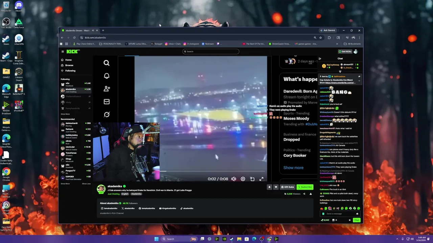433x243 pixels.
Task: Click the envelope messages icon in the stream
Action: pyautogui.click(x=107, y=102)
